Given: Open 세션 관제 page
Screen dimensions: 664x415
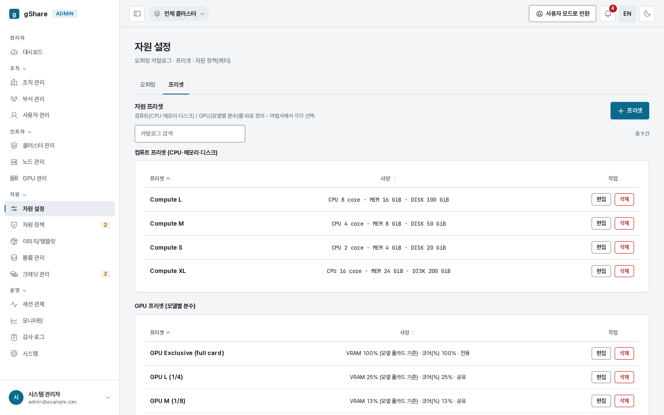Looking at the screenshot, I should click(x=60, y=304).
